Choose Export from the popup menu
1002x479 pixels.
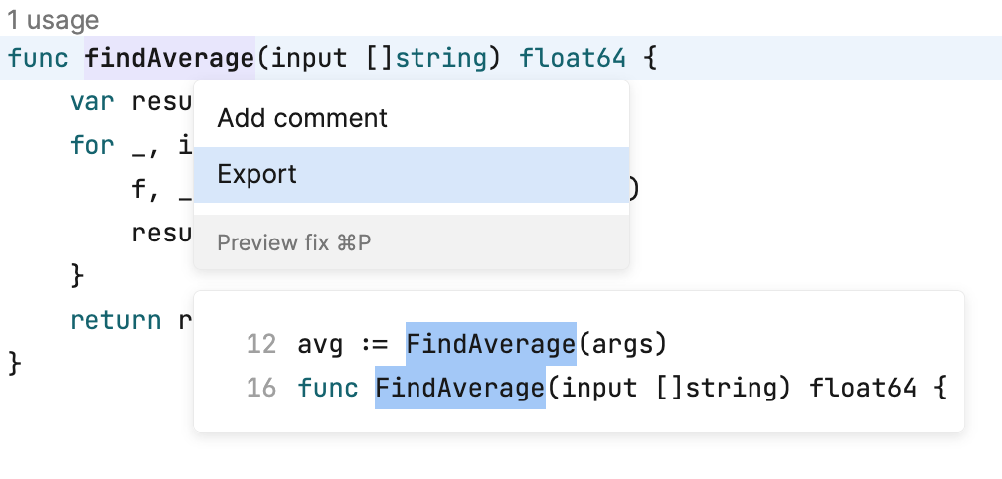[257, 175]
